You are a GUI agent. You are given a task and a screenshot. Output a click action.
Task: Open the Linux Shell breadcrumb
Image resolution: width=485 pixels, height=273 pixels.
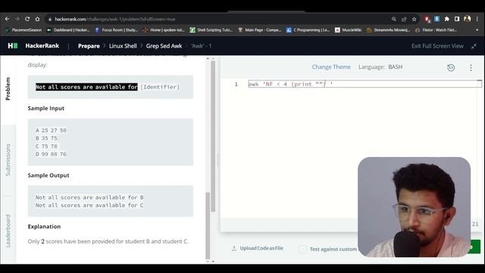(x=123, y=45)
